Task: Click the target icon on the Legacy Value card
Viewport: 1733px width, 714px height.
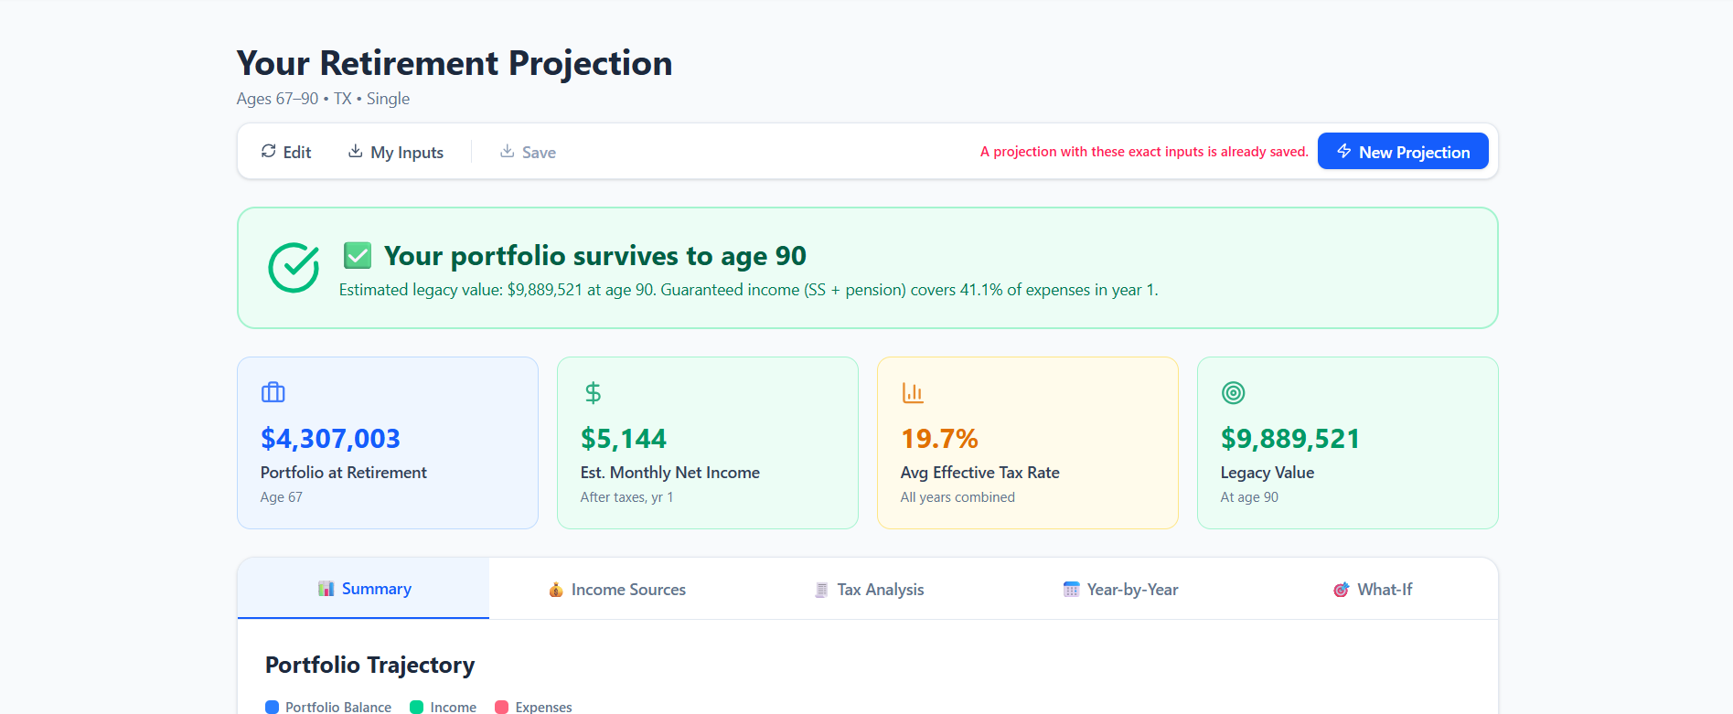Action: (x=1233, y=393)
